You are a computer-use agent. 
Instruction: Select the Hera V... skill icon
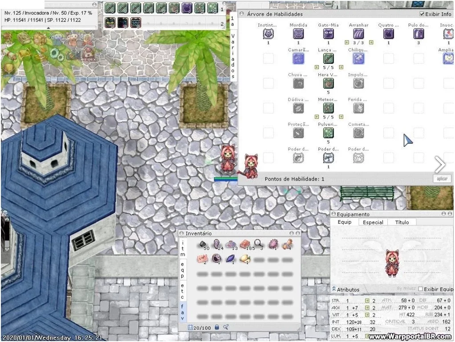(x=328, y=84)
